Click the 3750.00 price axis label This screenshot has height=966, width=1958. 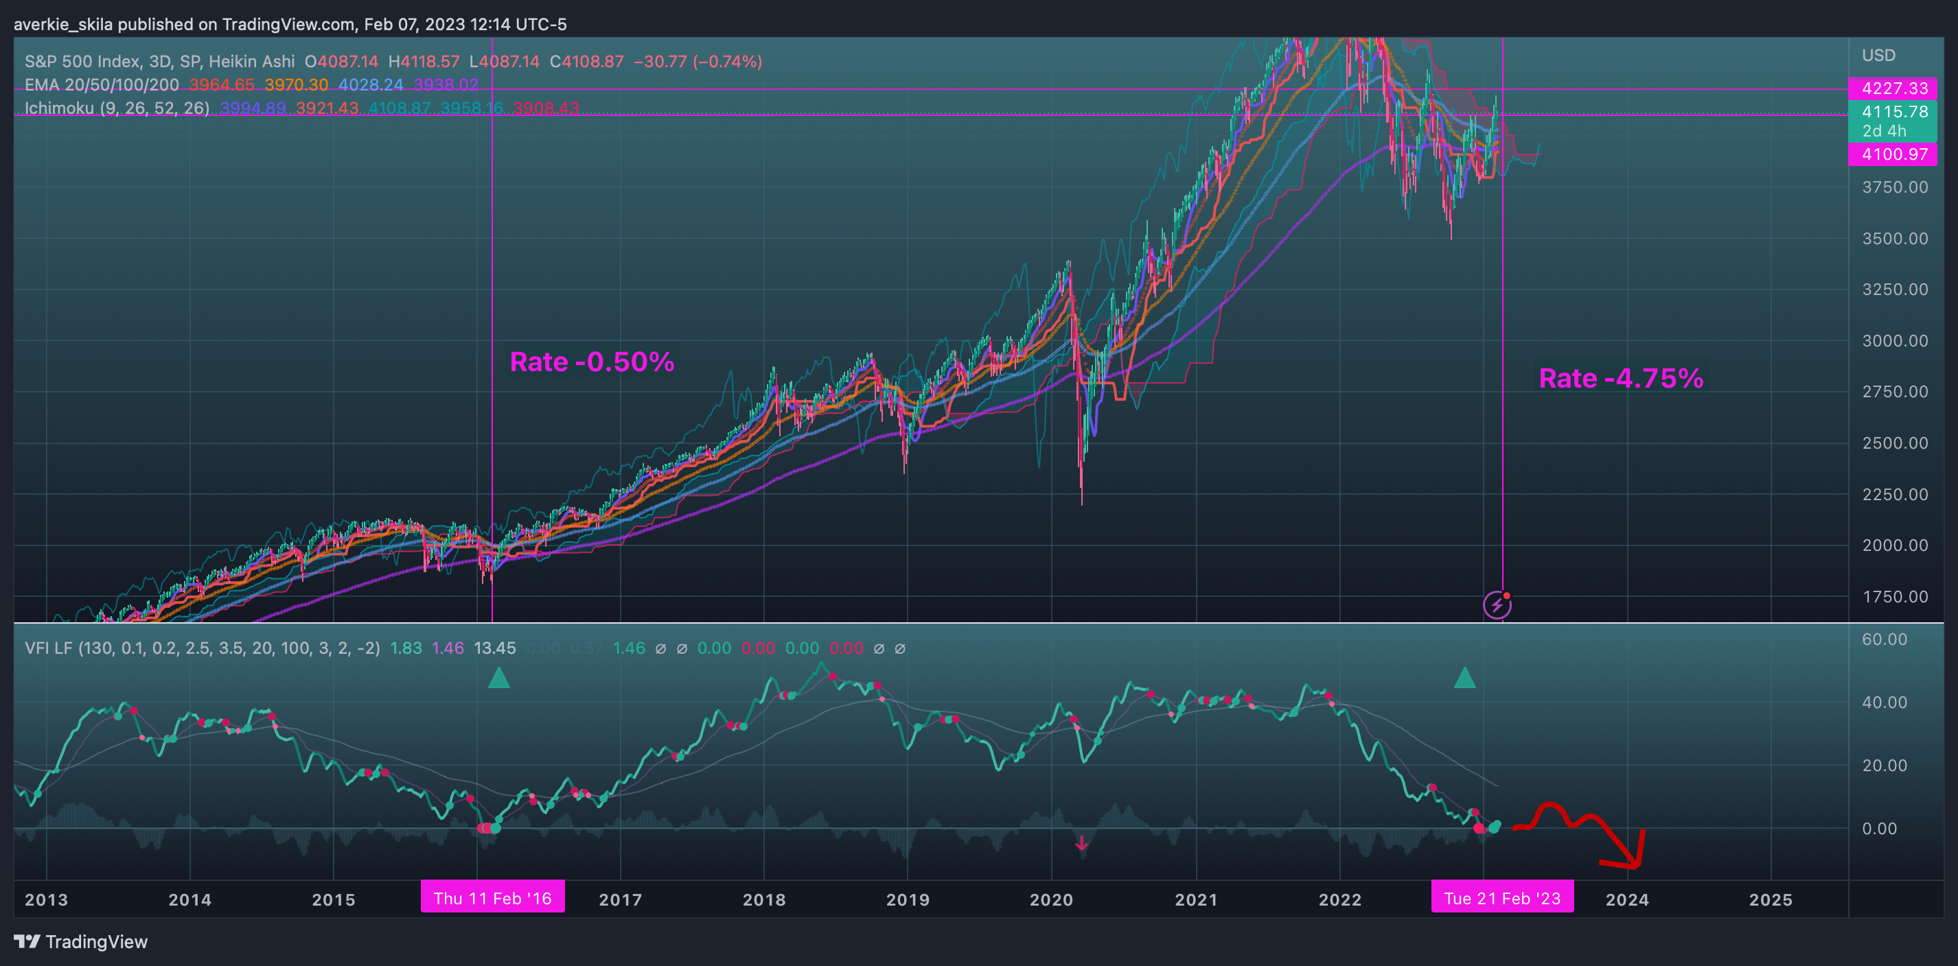tap(1895, 187)
